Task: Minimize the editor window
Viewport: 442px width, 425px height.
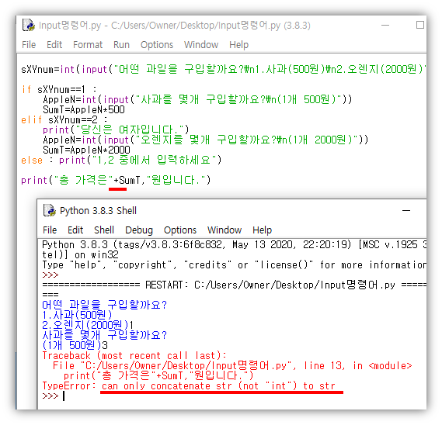Action: (x=385, y=26)
